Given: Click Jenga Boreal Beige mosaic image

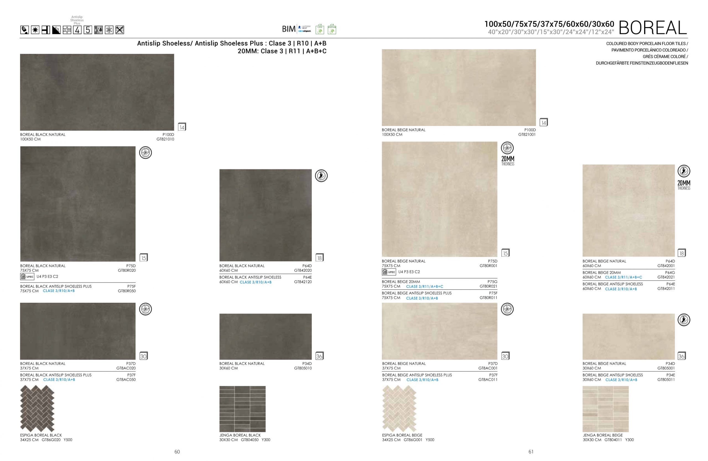Looking at the screenshot, I should 606,409.
